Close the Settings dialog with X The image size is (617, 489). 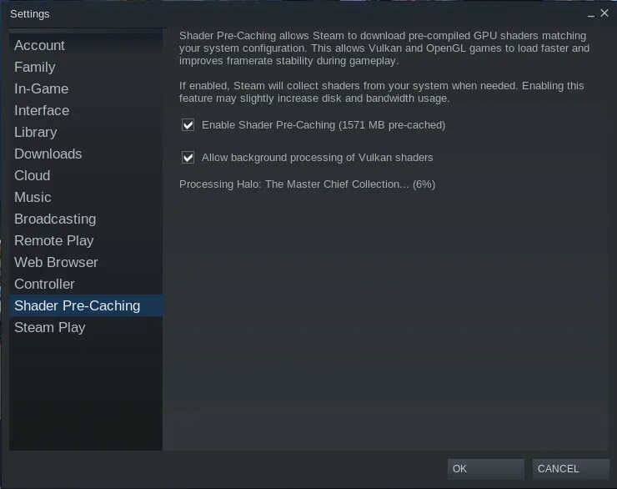pos(604,13)
